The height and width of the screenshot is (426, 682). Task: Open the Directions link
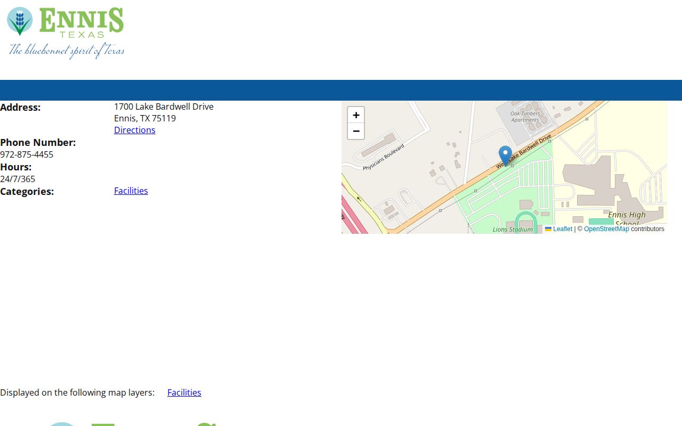135,130
